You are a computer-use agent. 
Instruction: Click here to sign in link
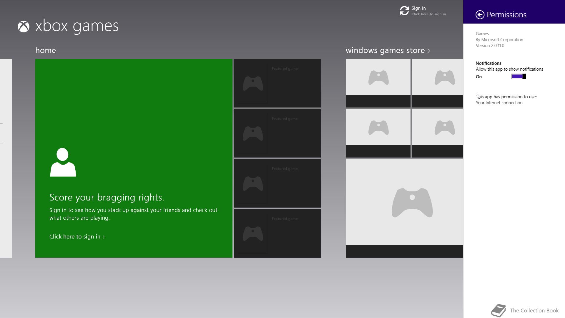tap(77, 236)
